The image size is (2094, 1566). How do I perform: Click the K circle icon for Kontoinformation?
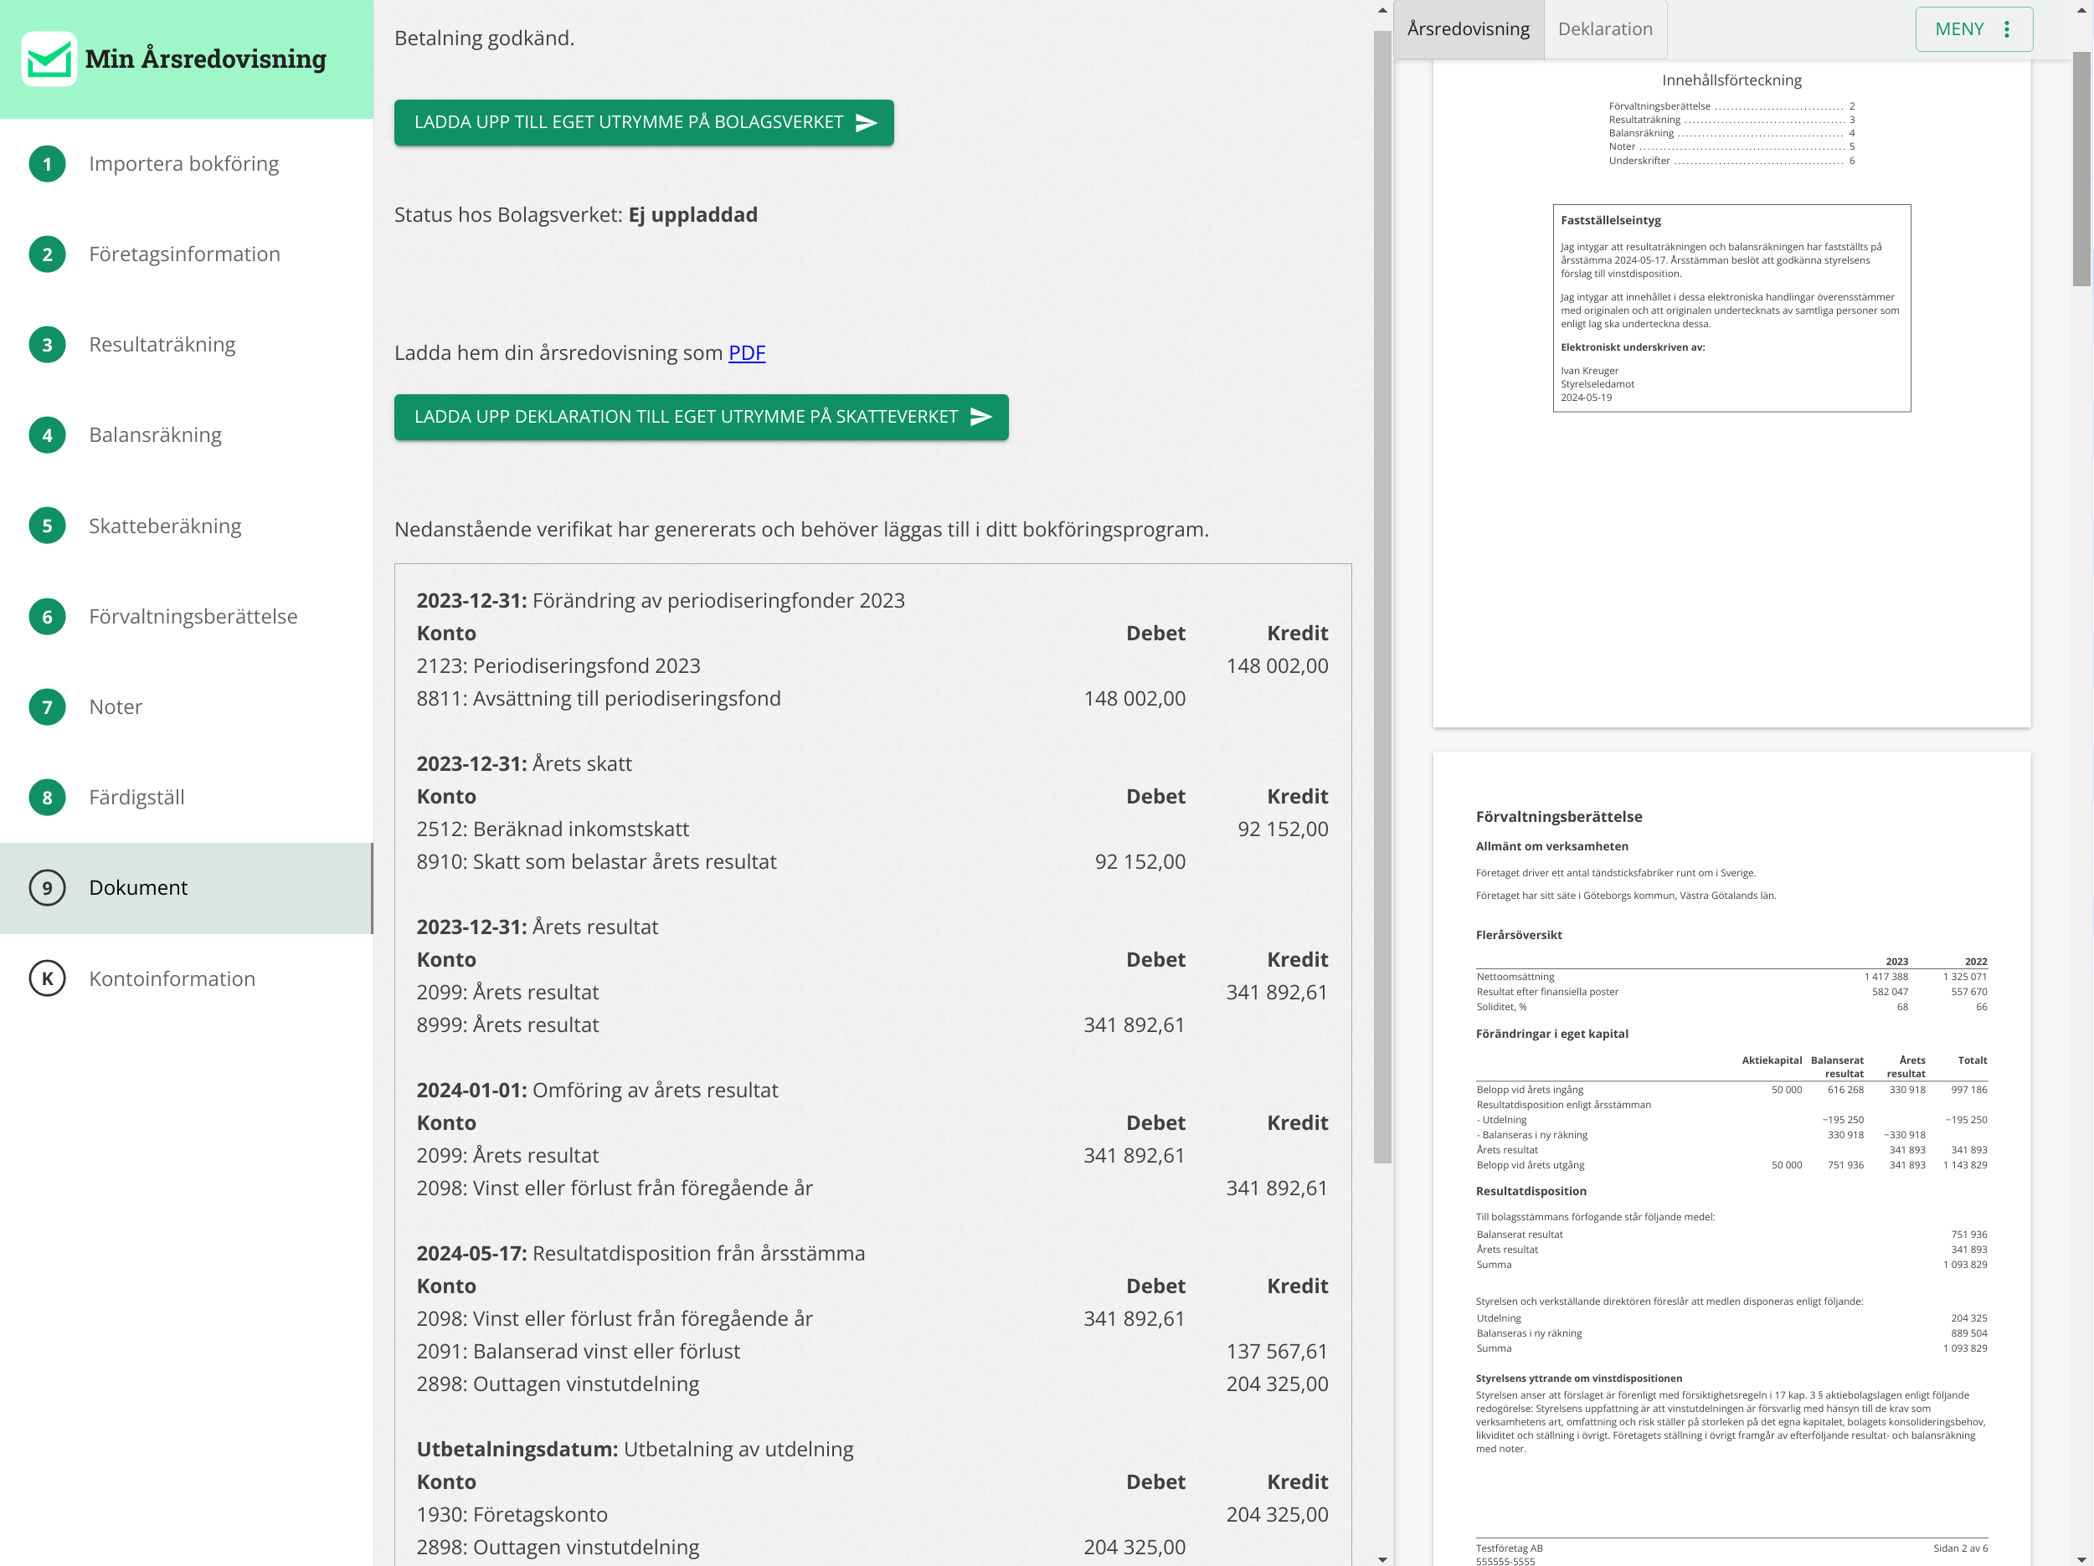click(x=48, y=978)
